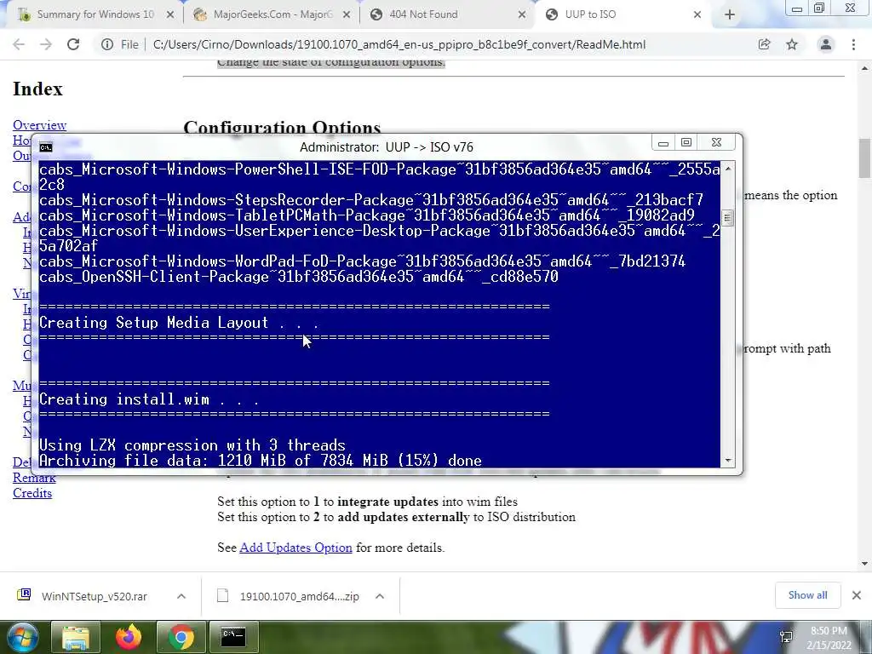Launch Firefox from the taskbar
Viewport: 872px width, 654px height.
point(129,637)
